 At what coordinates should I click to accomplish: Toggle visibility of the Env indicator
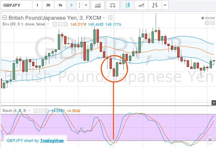pyautogui.click(x=55, y=24)
